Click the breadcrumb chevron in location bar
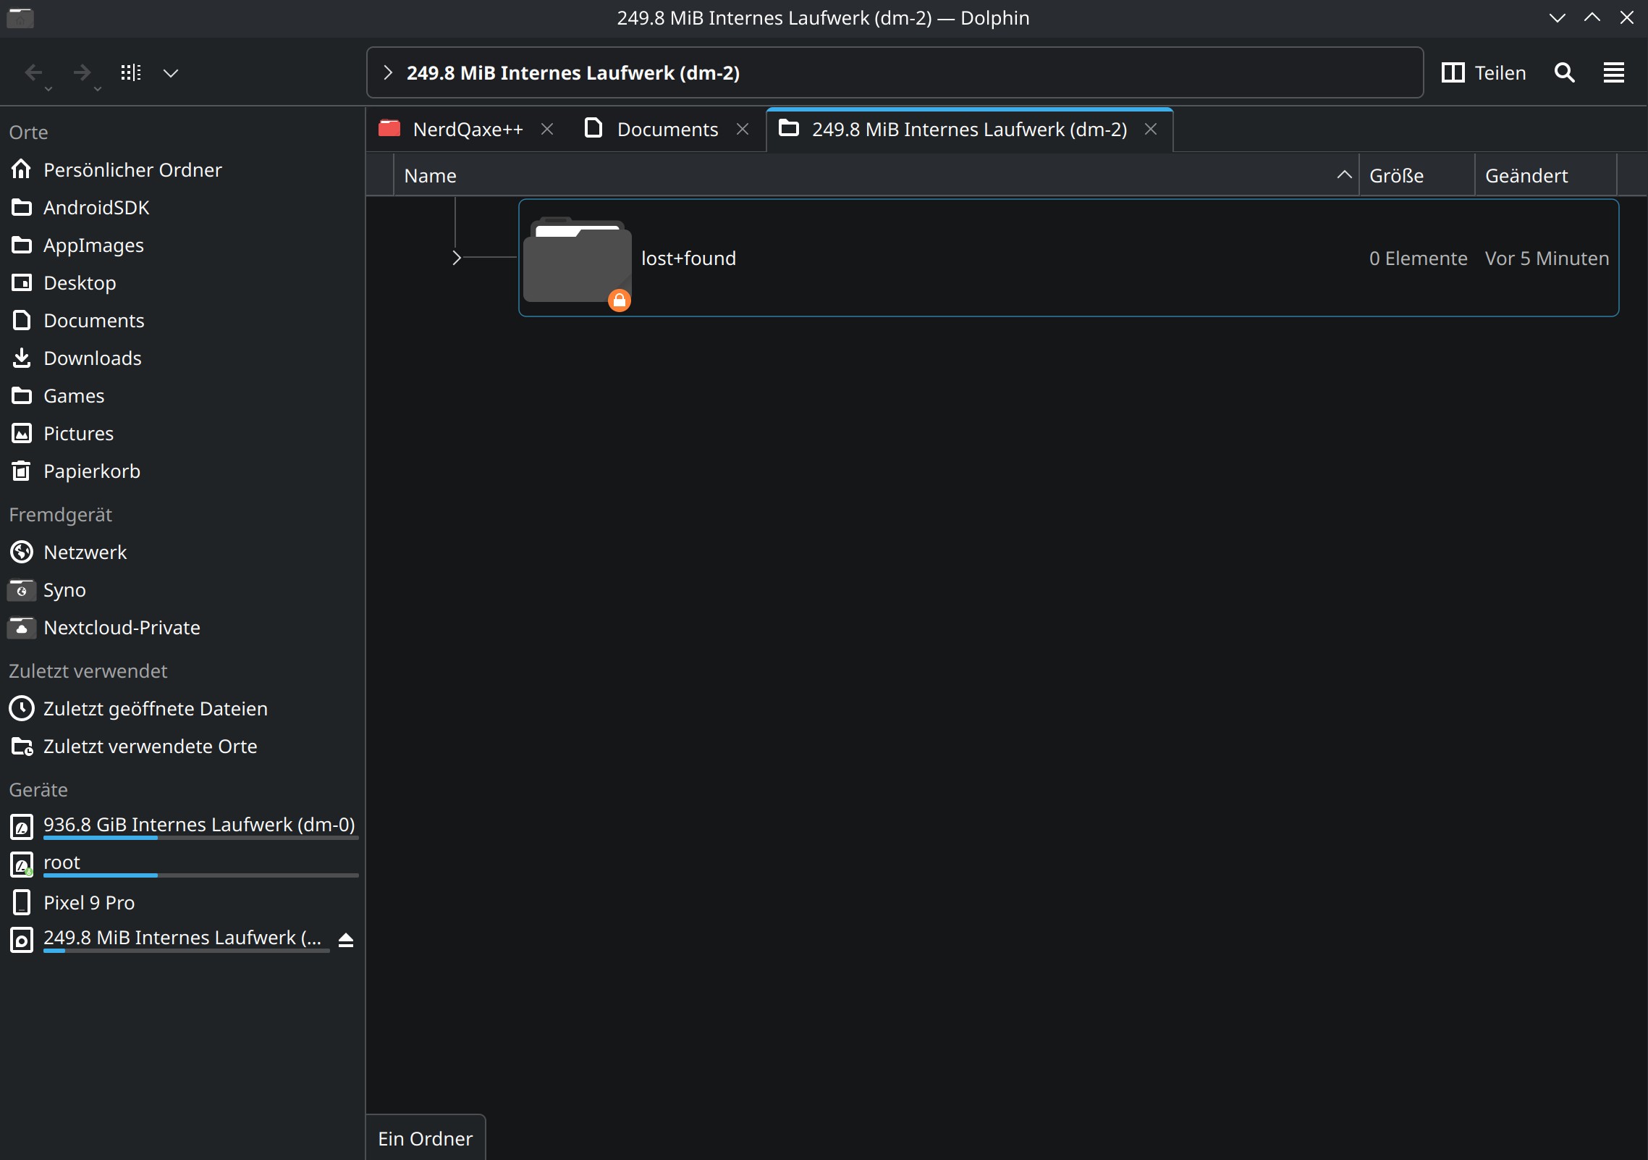Viewport: 1648px width, 1160px height. (x=388, y=72)
